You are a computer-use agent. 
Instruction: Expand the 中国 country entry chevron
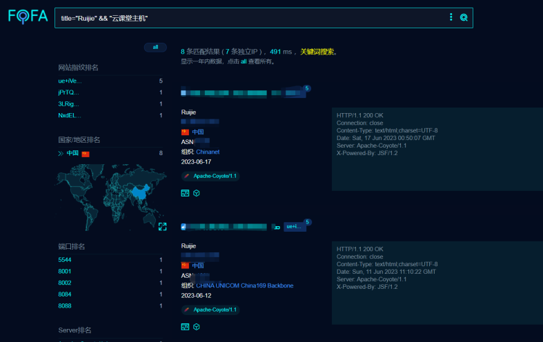[61, 153]
